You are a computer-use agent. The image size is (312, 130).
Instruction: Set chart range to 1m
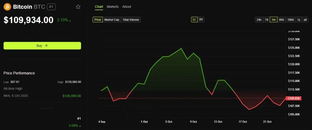(274, 19)
